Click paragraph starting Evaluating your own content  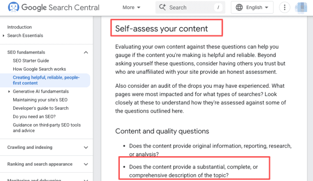coord(200,59)
